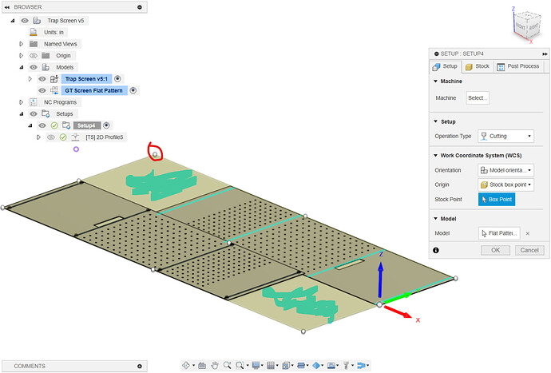The image size is (551, 373).
Task: Click the Box Point stock point selector
Action: coord(496,200)
